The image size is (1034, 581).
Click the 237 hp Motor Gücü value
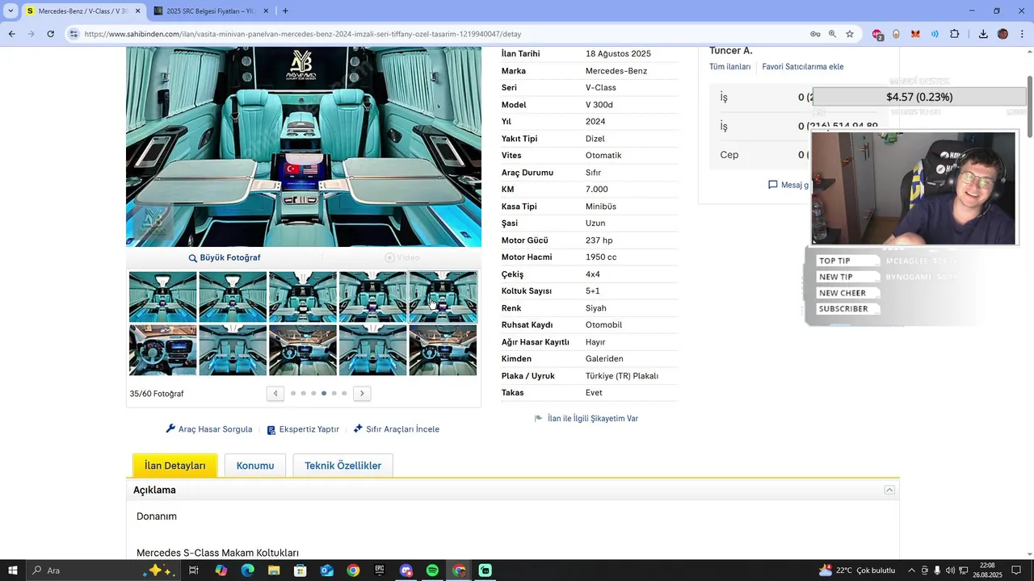coord(599,240)
